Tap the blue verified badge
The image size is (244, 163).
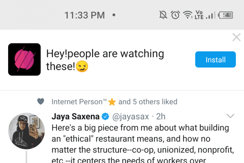[x=105, y=116]
